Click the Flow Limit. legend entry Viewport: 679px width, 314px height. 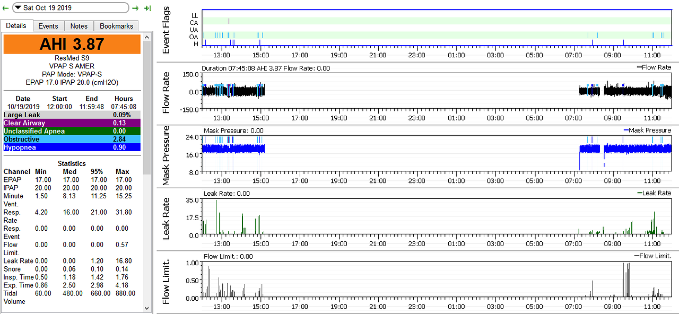tap(652, 256)
